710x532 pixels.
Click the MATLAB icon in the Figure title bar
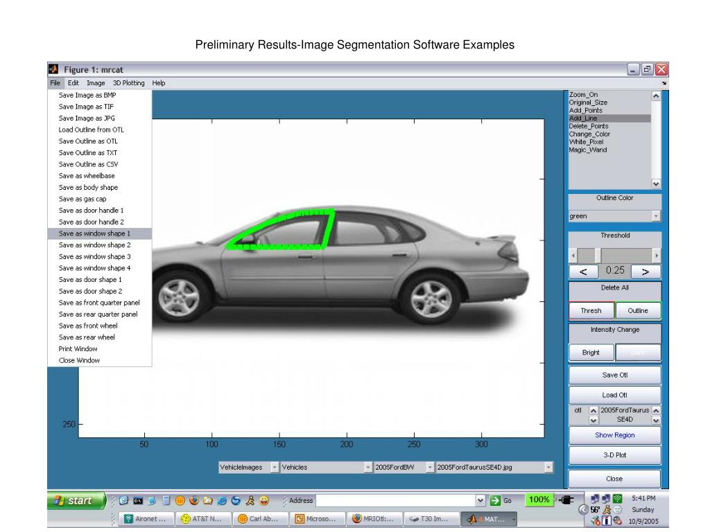(53, 69)
